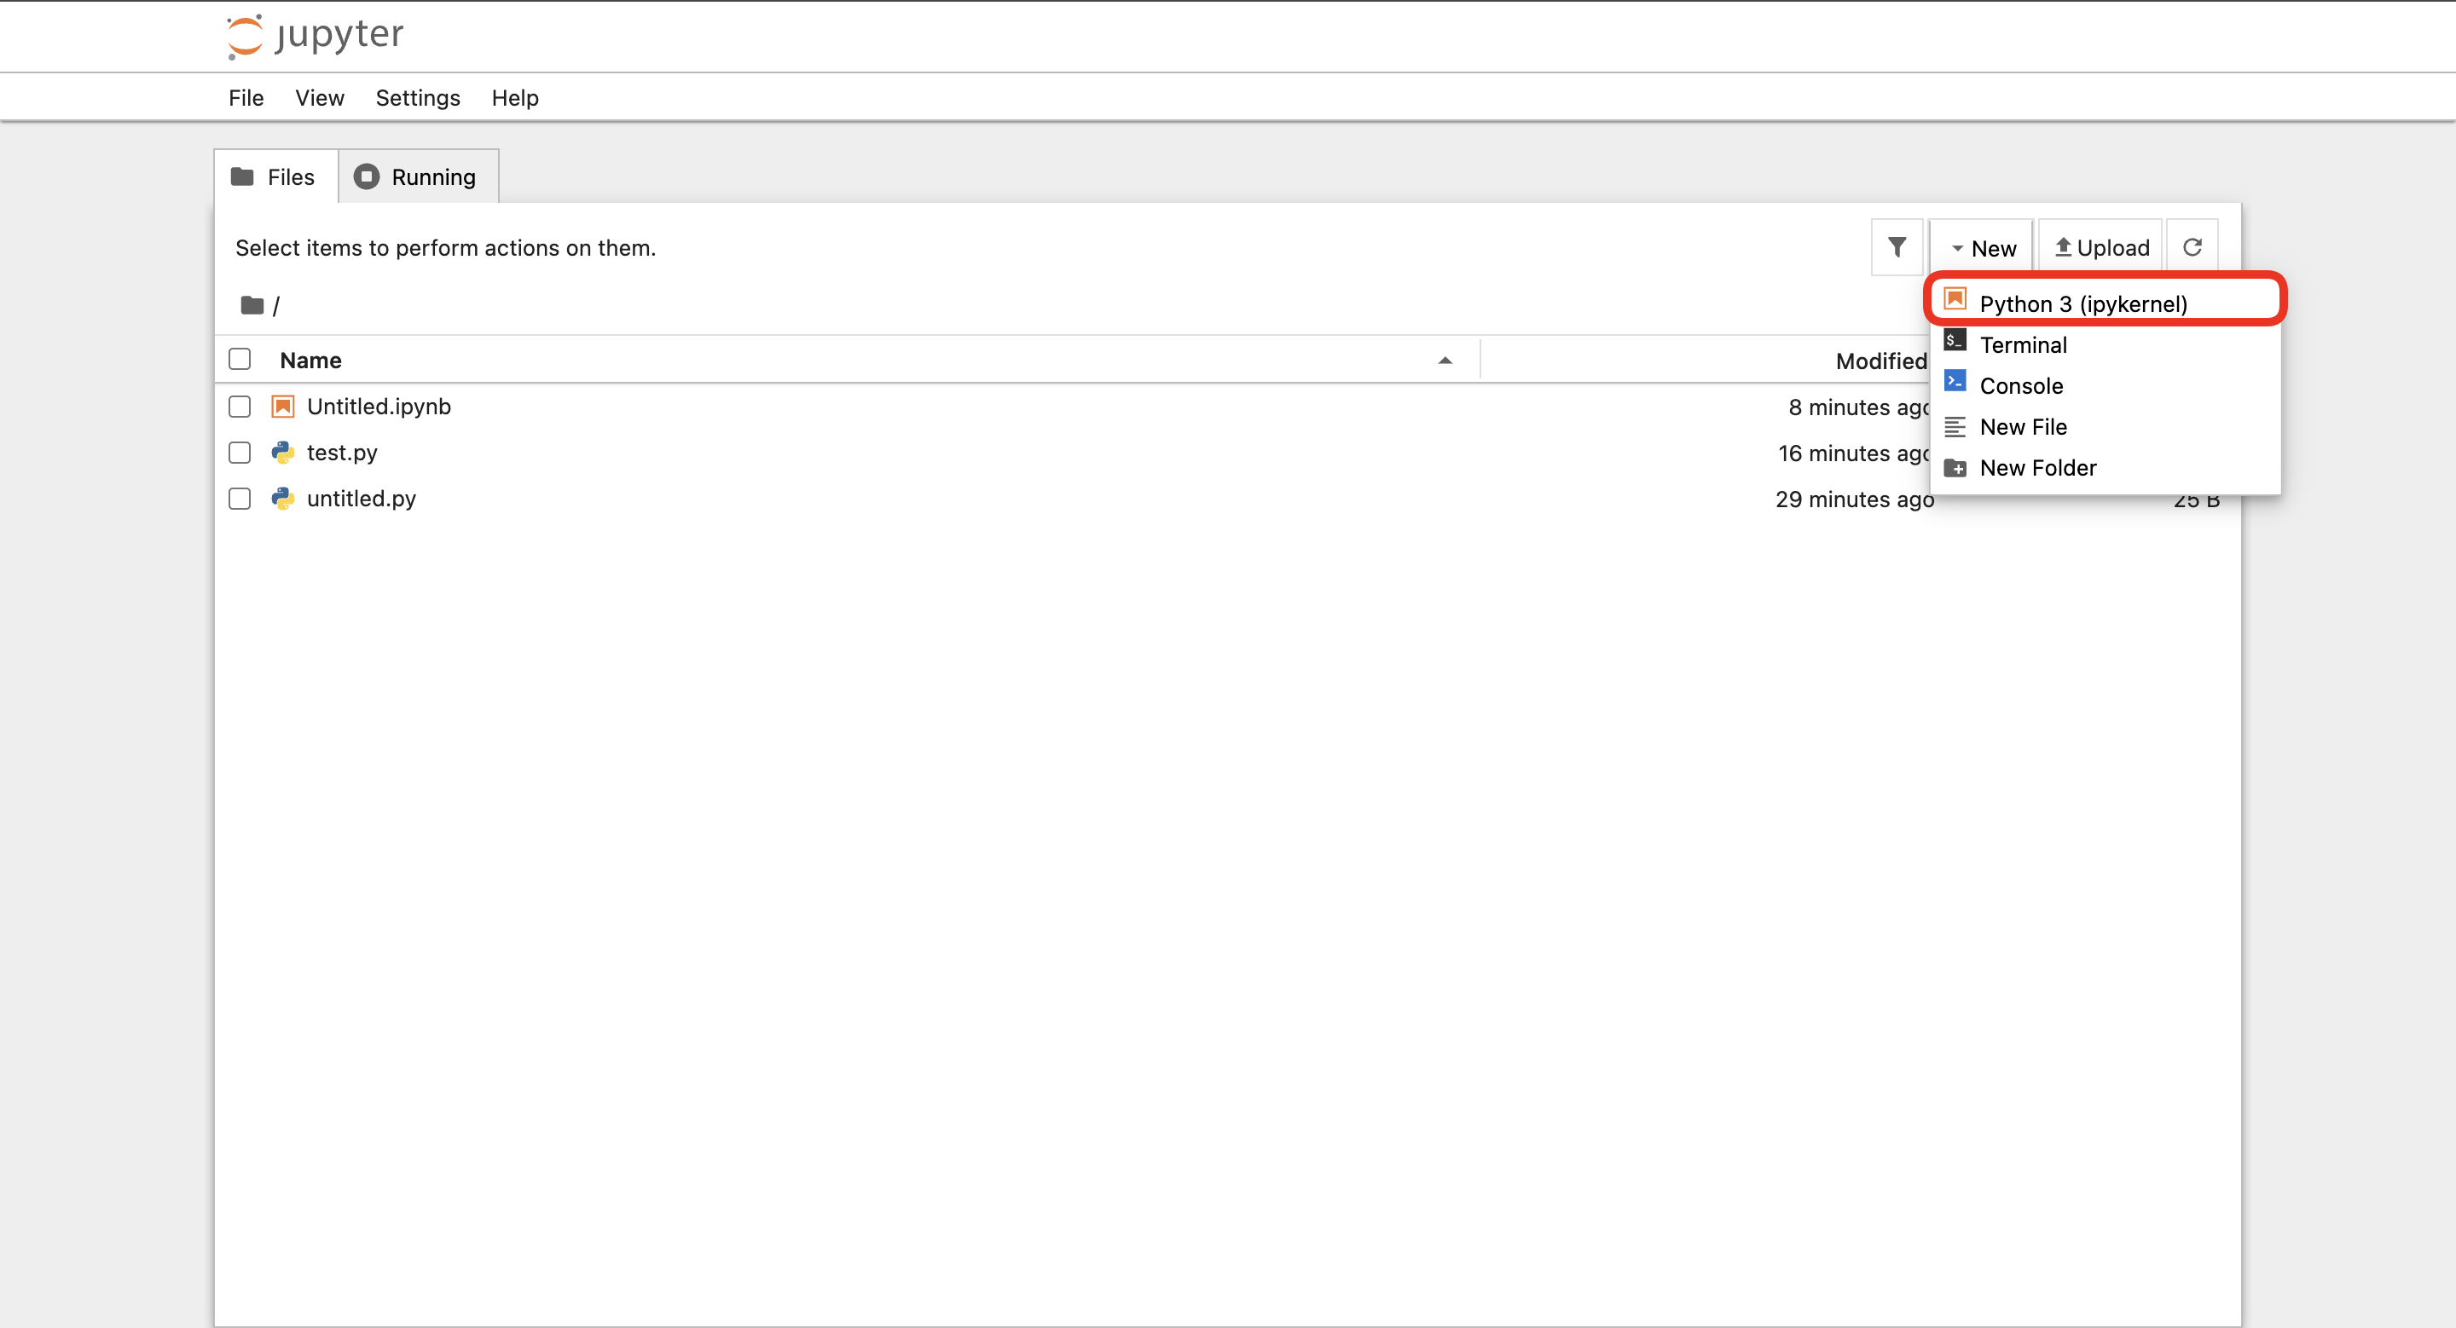Viewport: 2456px width, 1328px height.
Task: Toggle the select-all checkbox in the header
Action: coord(240,359)
